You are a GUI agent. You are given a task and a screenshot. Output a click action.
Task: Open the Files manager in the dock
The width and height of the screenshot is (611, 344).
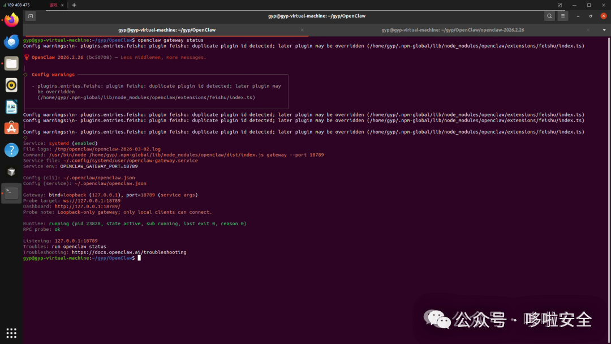click(11, 63)
